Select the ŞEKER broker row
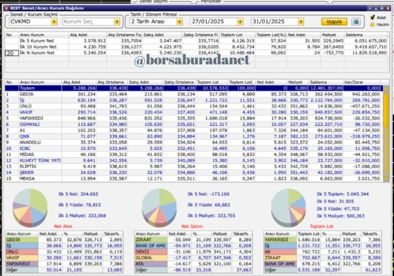The height and width of the screenshot is (276, 394). click(194, 173)
